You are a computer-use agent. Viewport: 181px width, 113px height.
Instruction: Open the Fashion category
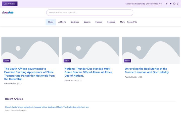coord(99,22)
